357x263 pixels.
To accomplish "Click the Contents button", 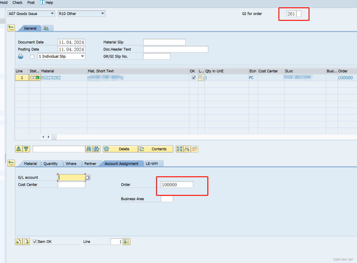I will pyautogui.click(x=156, y=149).
